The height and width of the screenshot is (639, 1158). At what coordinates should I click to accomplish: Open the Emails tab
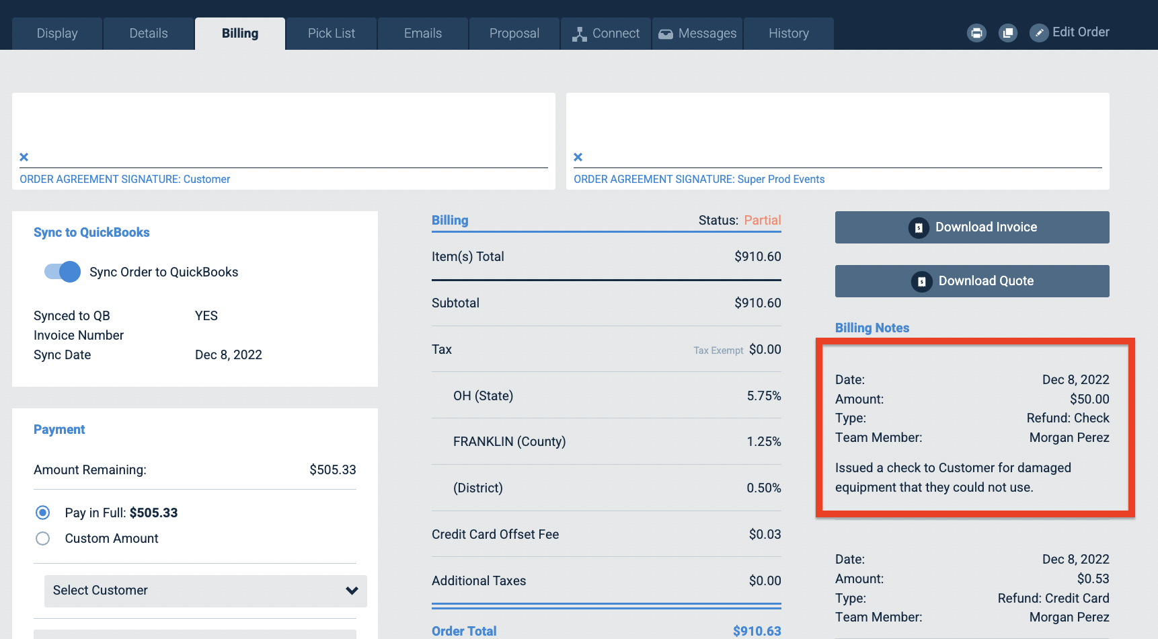(x=422, y=32)
